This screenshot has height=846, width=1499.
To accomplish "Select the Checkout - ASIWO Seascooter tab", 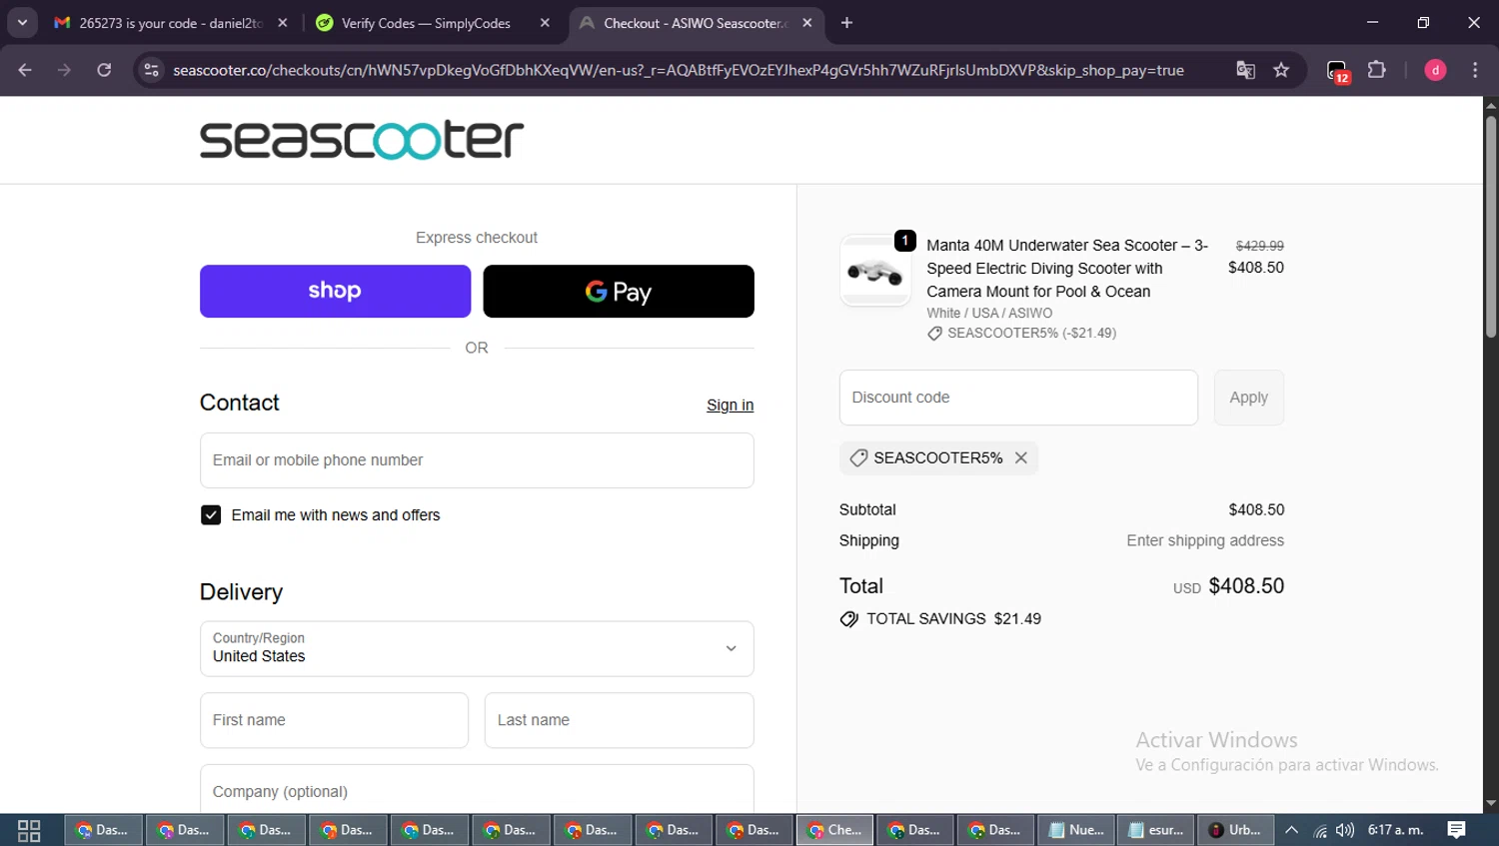I will click(x=695, y=23).
